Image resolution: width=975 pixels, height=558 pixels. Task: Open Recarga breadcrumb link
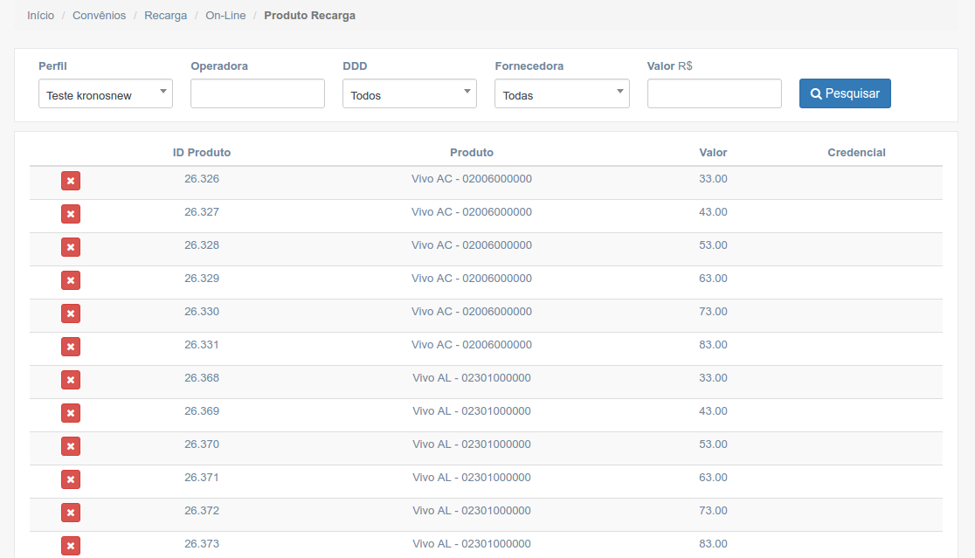click(x=165, y=16)
